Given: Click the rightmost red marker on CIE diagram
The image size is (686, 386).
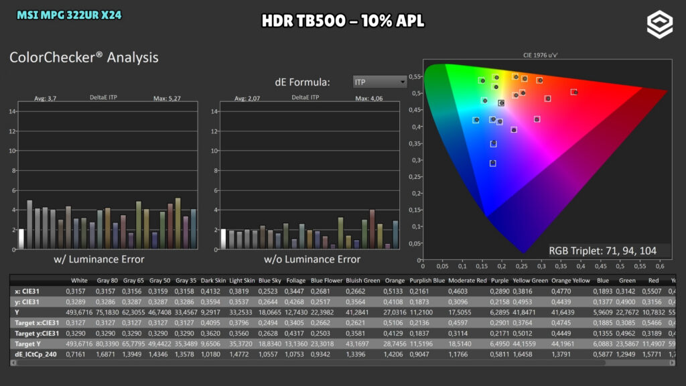Looking at the screenshot, I should pyautogui.click(x=574, y=92).
